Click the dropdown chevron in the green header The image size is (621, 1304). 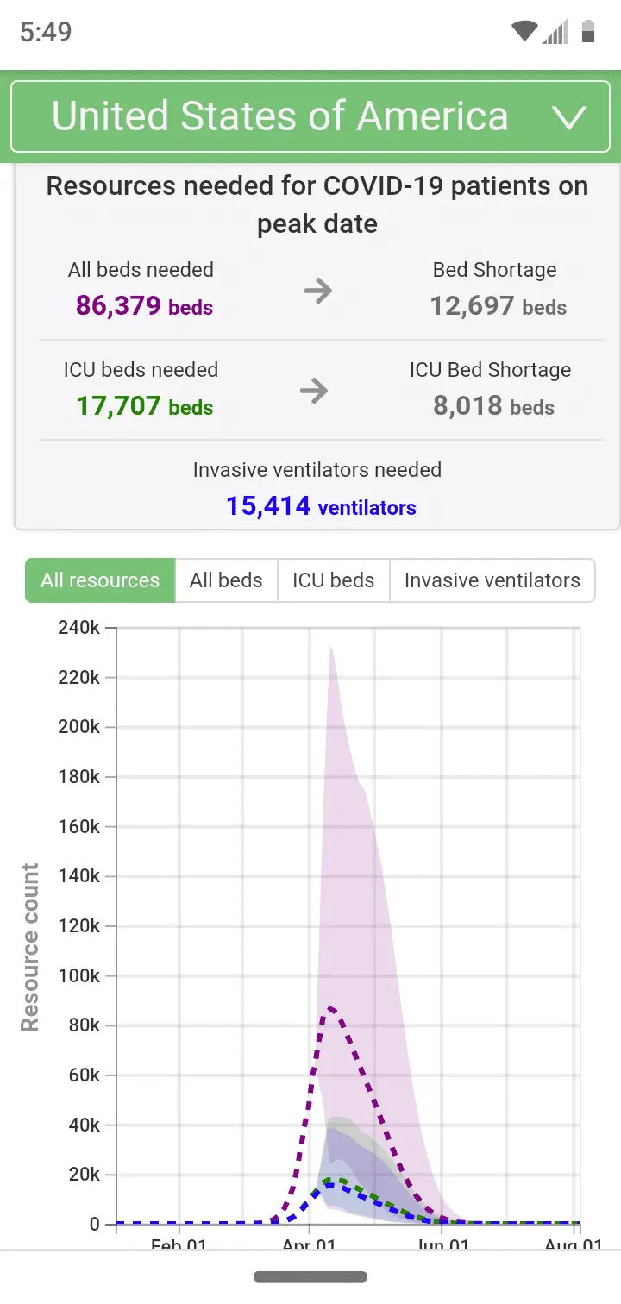coord(569,117)
